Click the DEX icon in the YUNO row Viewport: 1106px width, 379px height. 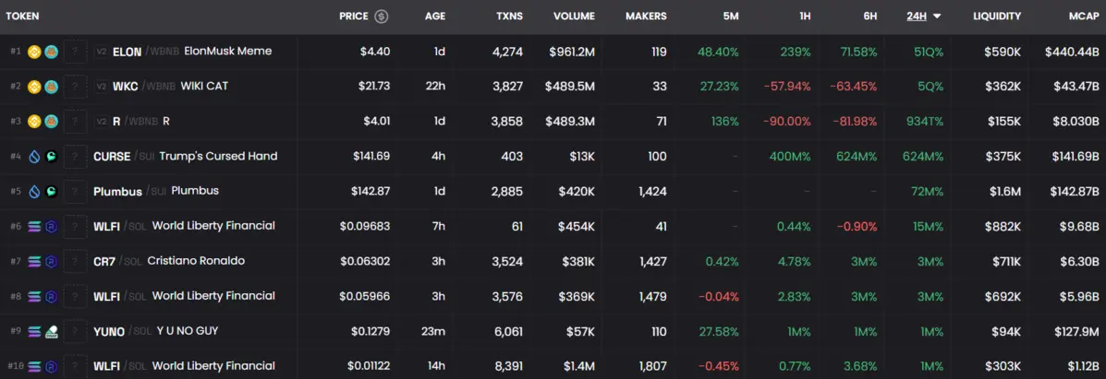point(51,332)
